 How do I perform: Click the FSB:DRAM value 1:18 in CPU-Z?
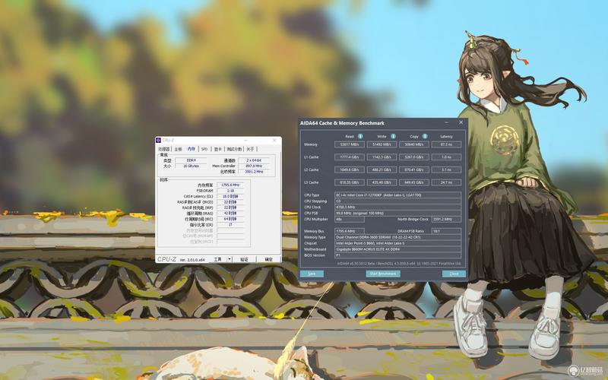(230, 191)
